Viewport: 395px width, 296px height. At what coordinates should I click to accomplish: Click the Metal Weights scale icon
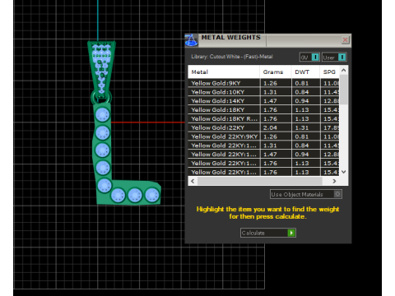pyautogui.click(x=191, y=40)
